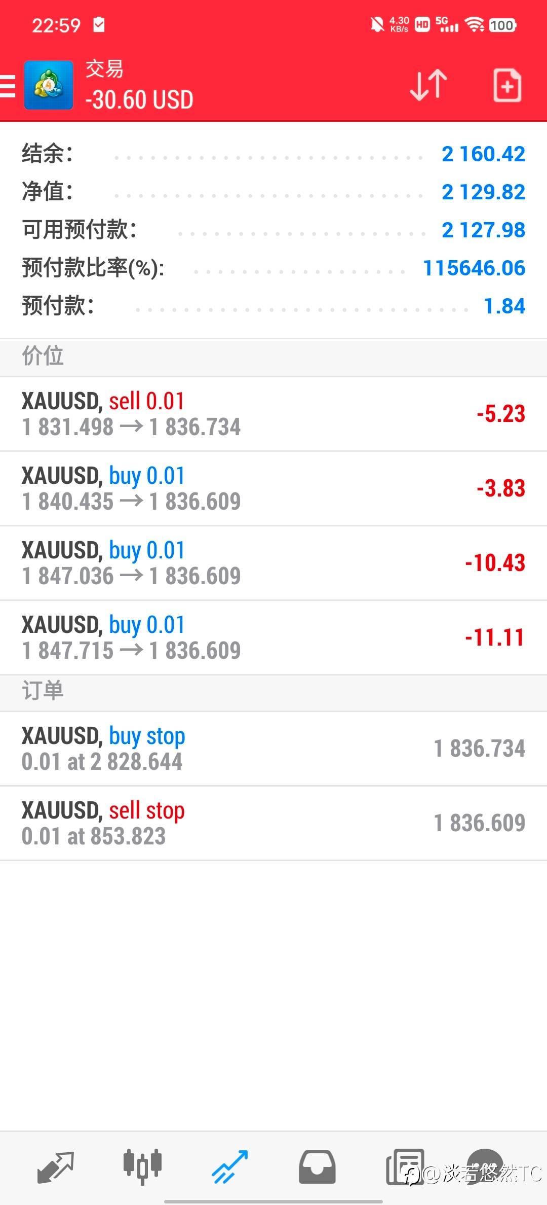Open XAUUSD buy position opened at 1 840.435
The image size is (547, 1205).
coord(273,488)
